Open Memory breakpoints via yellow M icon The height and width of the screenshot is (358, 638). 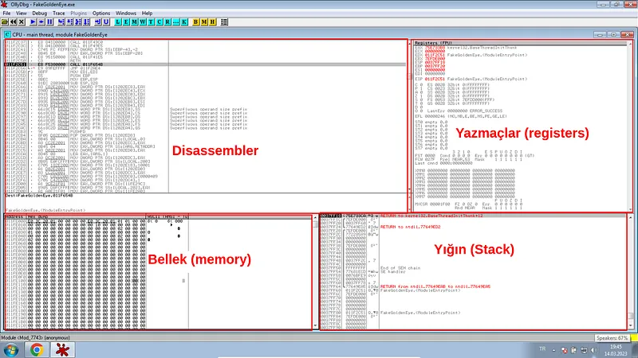point(204,22)
